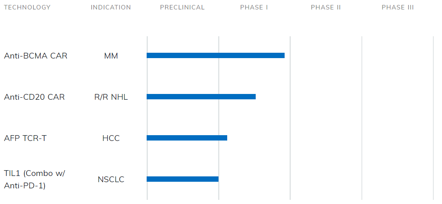The width and height of the screenshot is (442, 204).
Task: Click the TECHNOLOGY column header
Action: coord(27,7)
